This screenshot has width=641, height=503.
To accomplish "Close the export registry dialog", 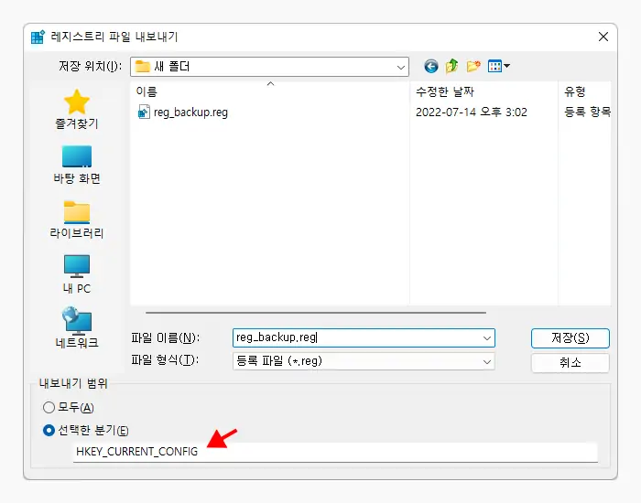I will (603, 37).
